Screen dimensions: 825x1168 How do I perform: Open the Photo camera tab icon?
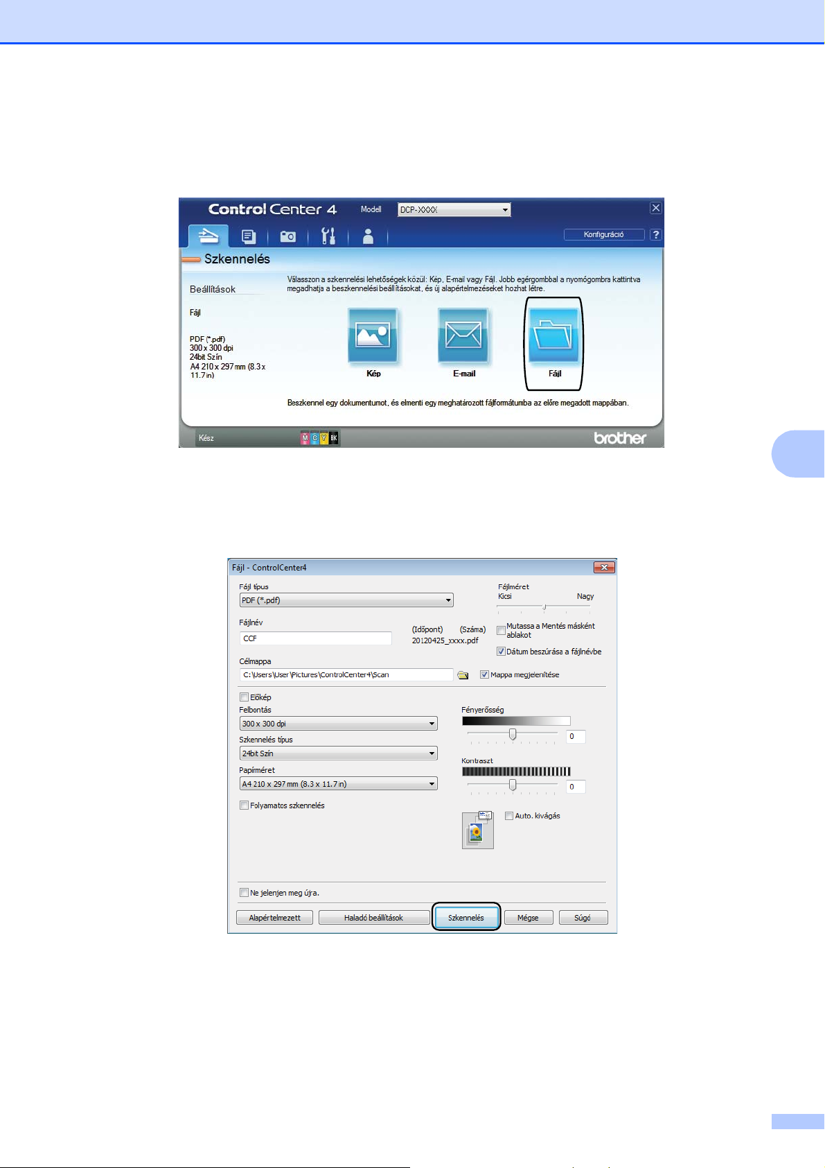[287, 236]
